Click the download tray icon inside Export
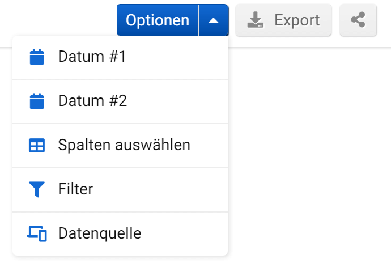 [x=256, y=20]
